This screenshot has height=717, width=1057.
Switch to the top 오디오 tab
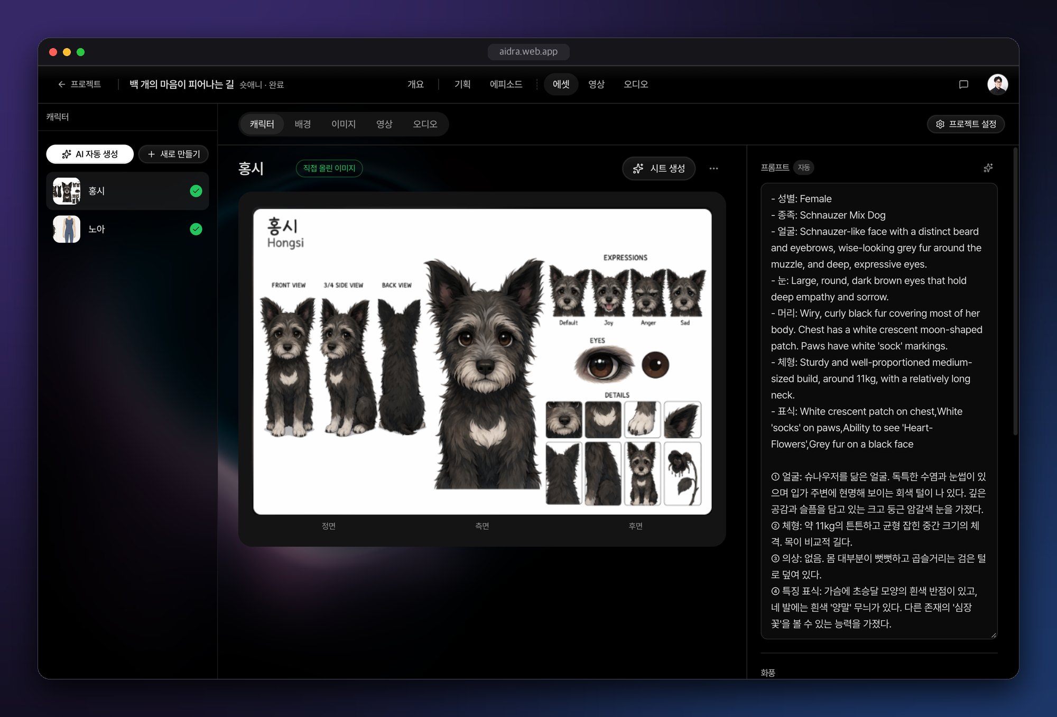coord(636,84)
